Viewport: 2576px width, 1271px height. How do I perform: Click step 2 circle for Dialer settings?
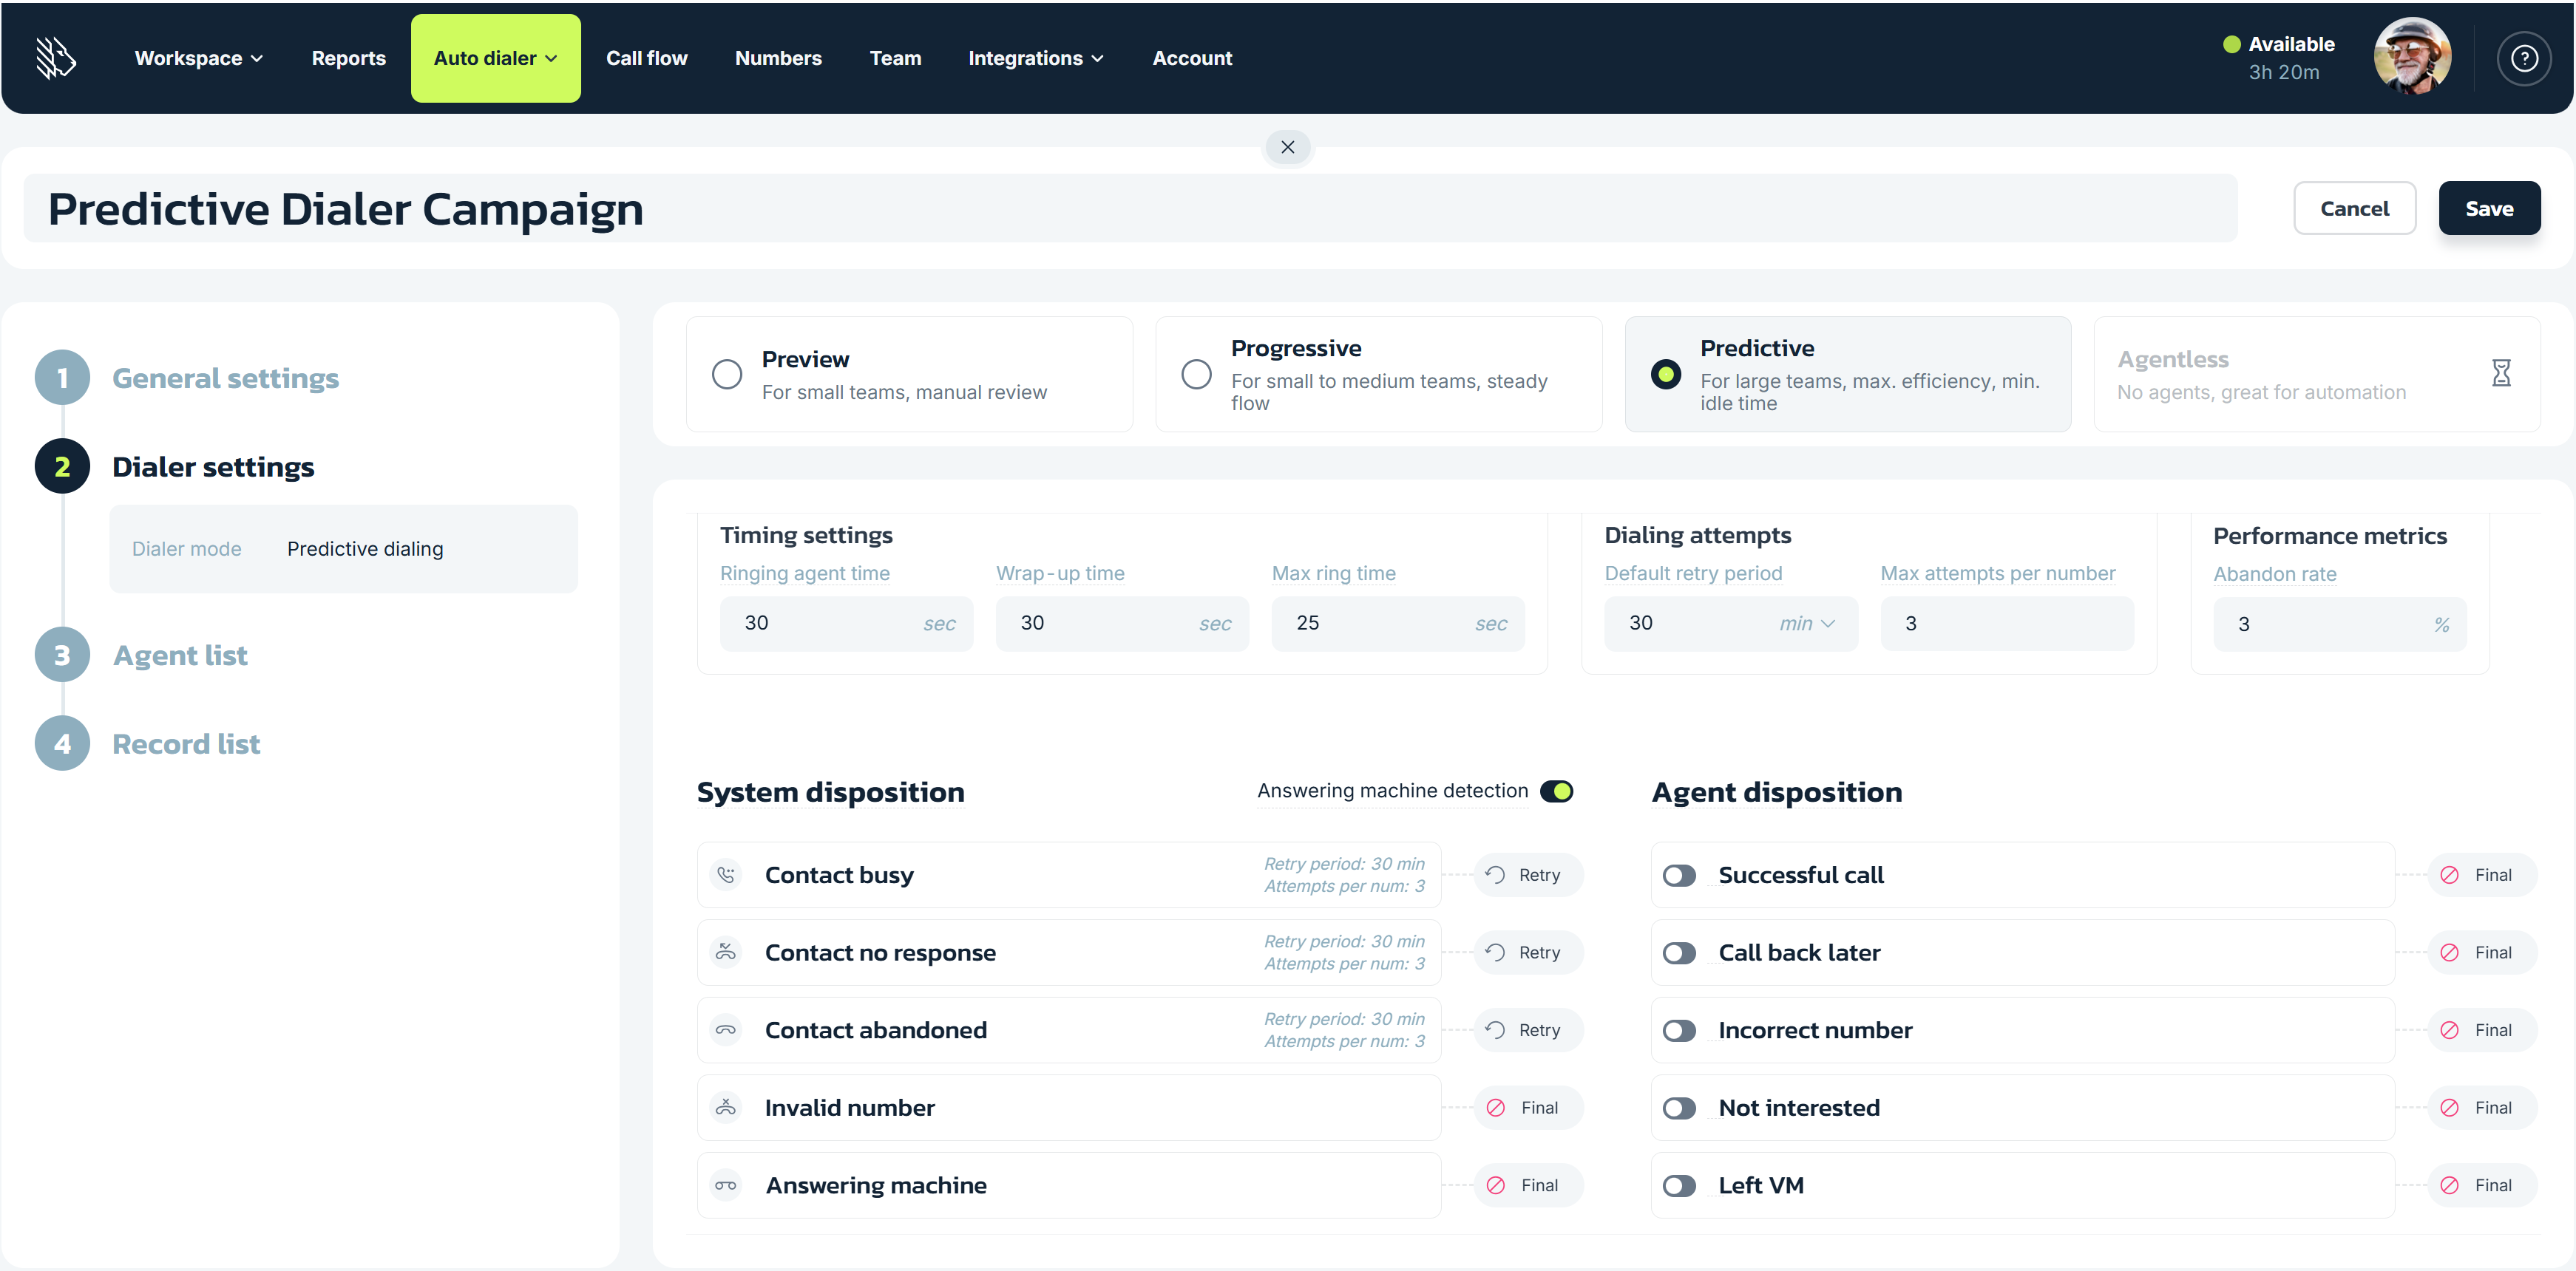[x=62, y=466]
